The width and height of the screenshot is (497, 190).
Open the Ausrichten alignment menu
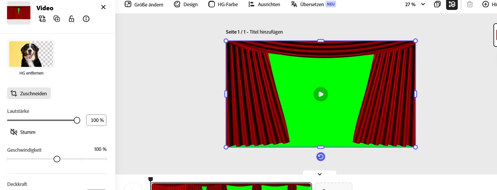coord(264,4)
